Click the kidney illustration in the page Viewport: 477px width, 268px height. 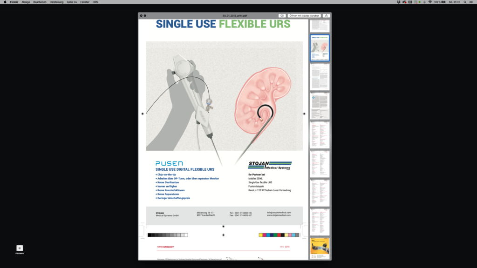click(264, 100)
